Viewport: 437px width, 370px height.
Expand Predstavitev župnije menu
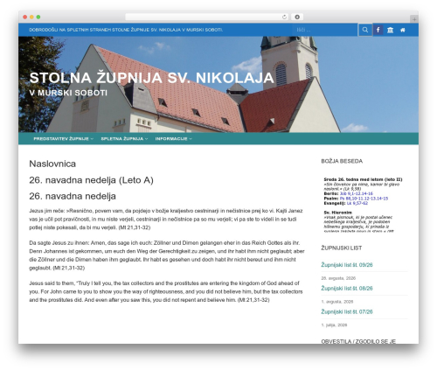(63, 139)
